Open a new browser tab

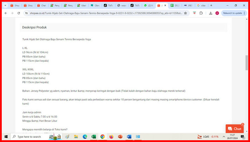(x=211, y=5)
